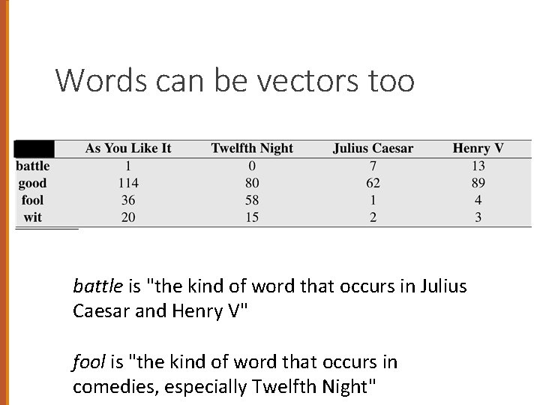Viewport: 540px width, 405px height.
Task: Click the 'comedies, especially Twelfth Night' text line
Action: [223, 387]
